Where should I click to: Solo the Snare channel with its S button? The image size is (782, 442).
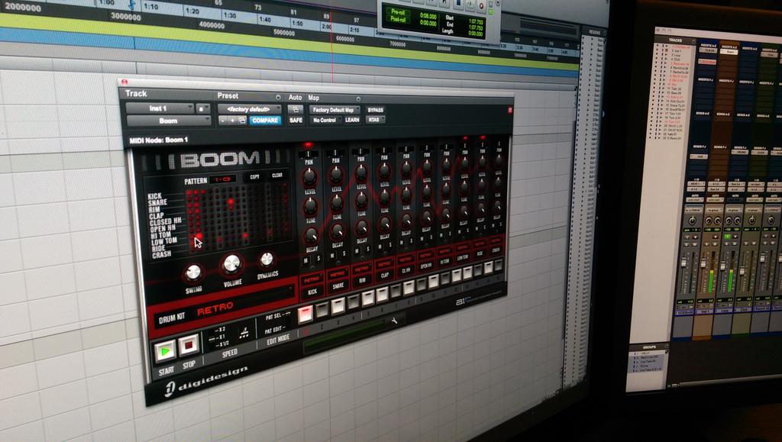point(344,253)
